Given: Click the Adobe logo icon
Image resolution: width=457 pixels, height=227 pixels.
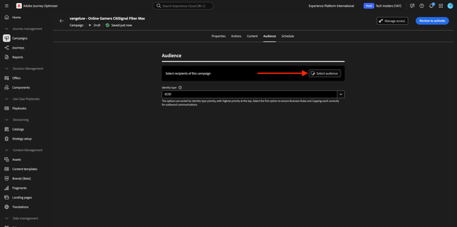Looking at the screenshot, I should [19, 6].
